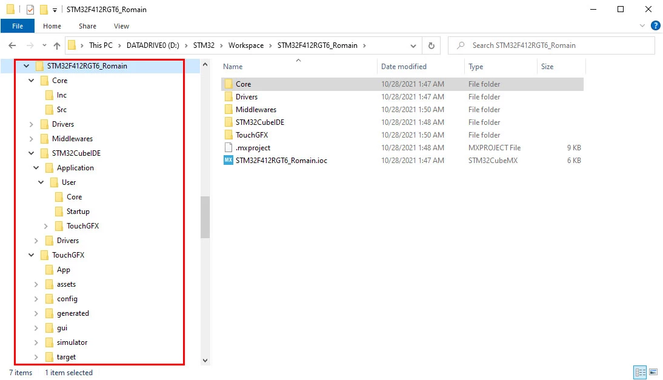Click the address bar root folder icon
The image size is (663, 380).
[72, 45]
